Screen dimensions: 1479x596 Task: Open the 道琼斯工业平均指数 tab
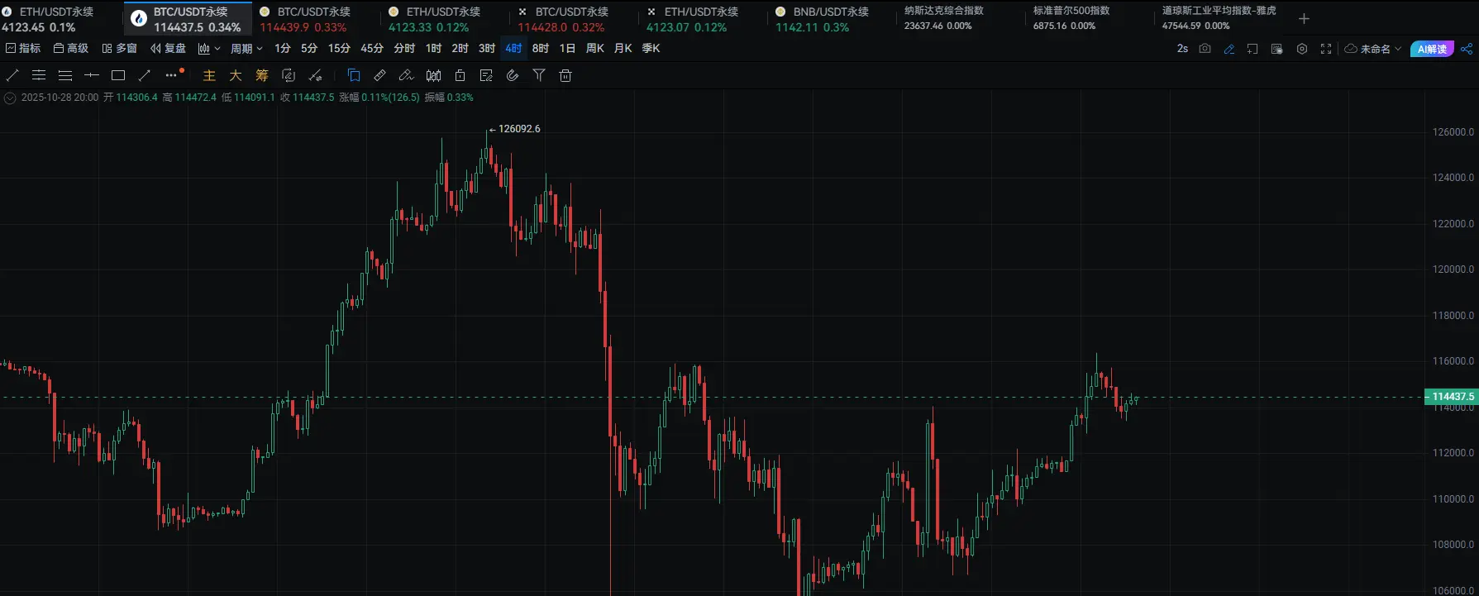(x=1219, y=19)
